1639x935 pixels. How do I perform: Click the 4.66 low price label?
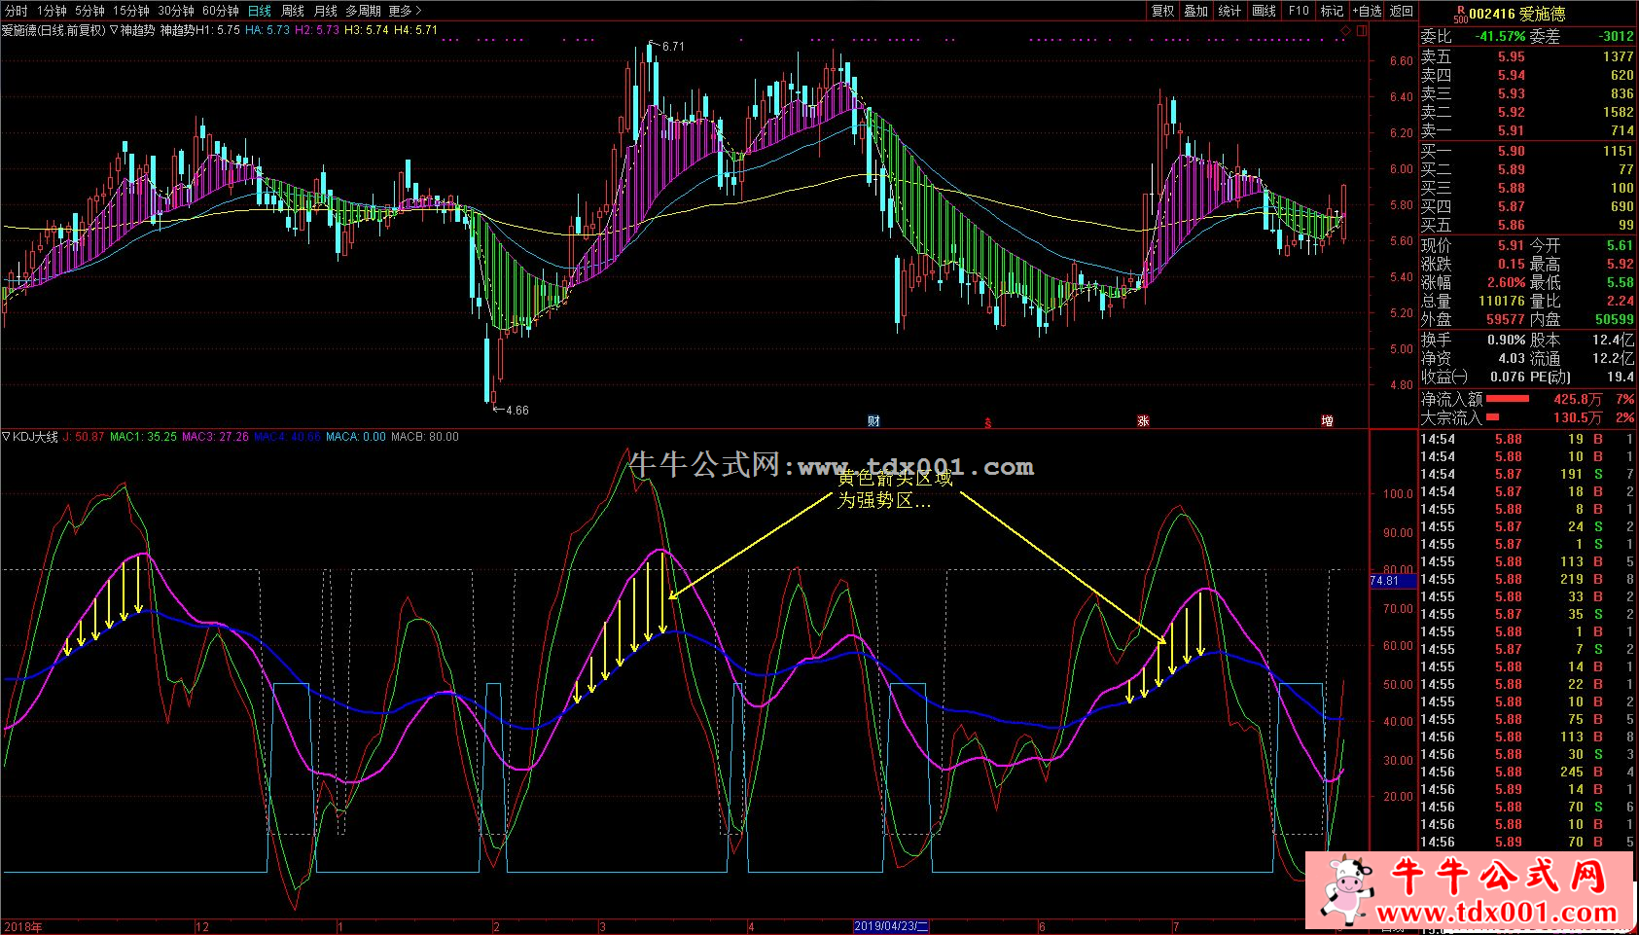coord(517,411)
